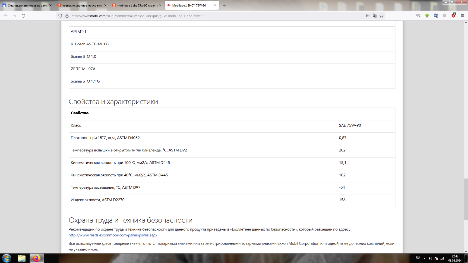Show site security padlock information
This screenshot has width=468, height=263.
[67, 16]
